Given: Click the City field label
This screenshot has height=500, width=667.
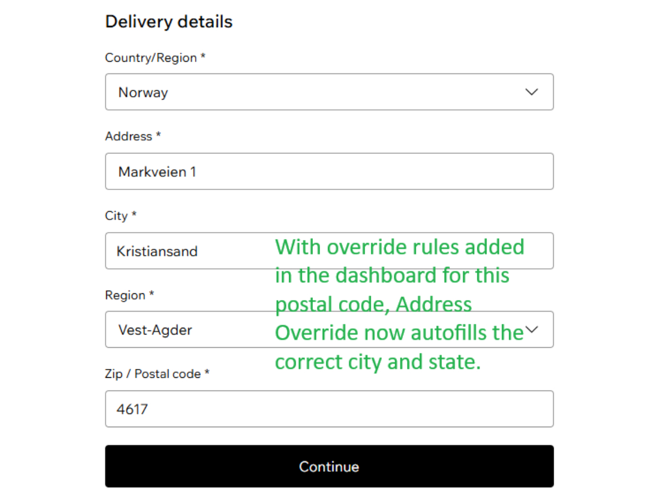Looking at the screenshot, I should 116,216.
